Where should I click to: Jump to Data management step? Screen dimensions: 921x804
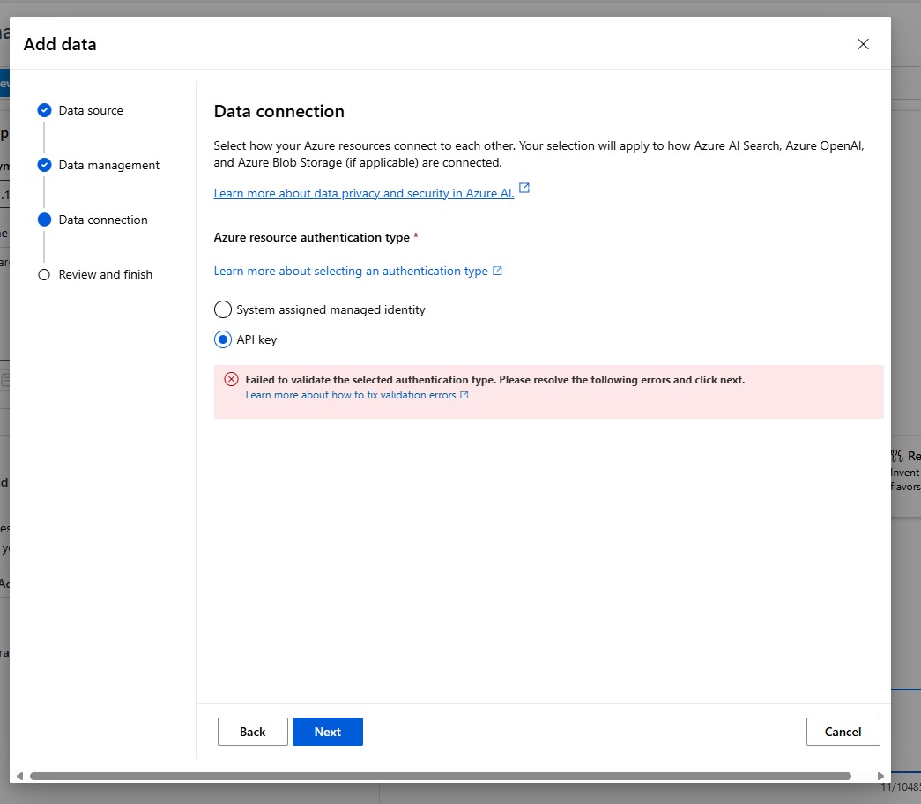click(x=109, y=165)
